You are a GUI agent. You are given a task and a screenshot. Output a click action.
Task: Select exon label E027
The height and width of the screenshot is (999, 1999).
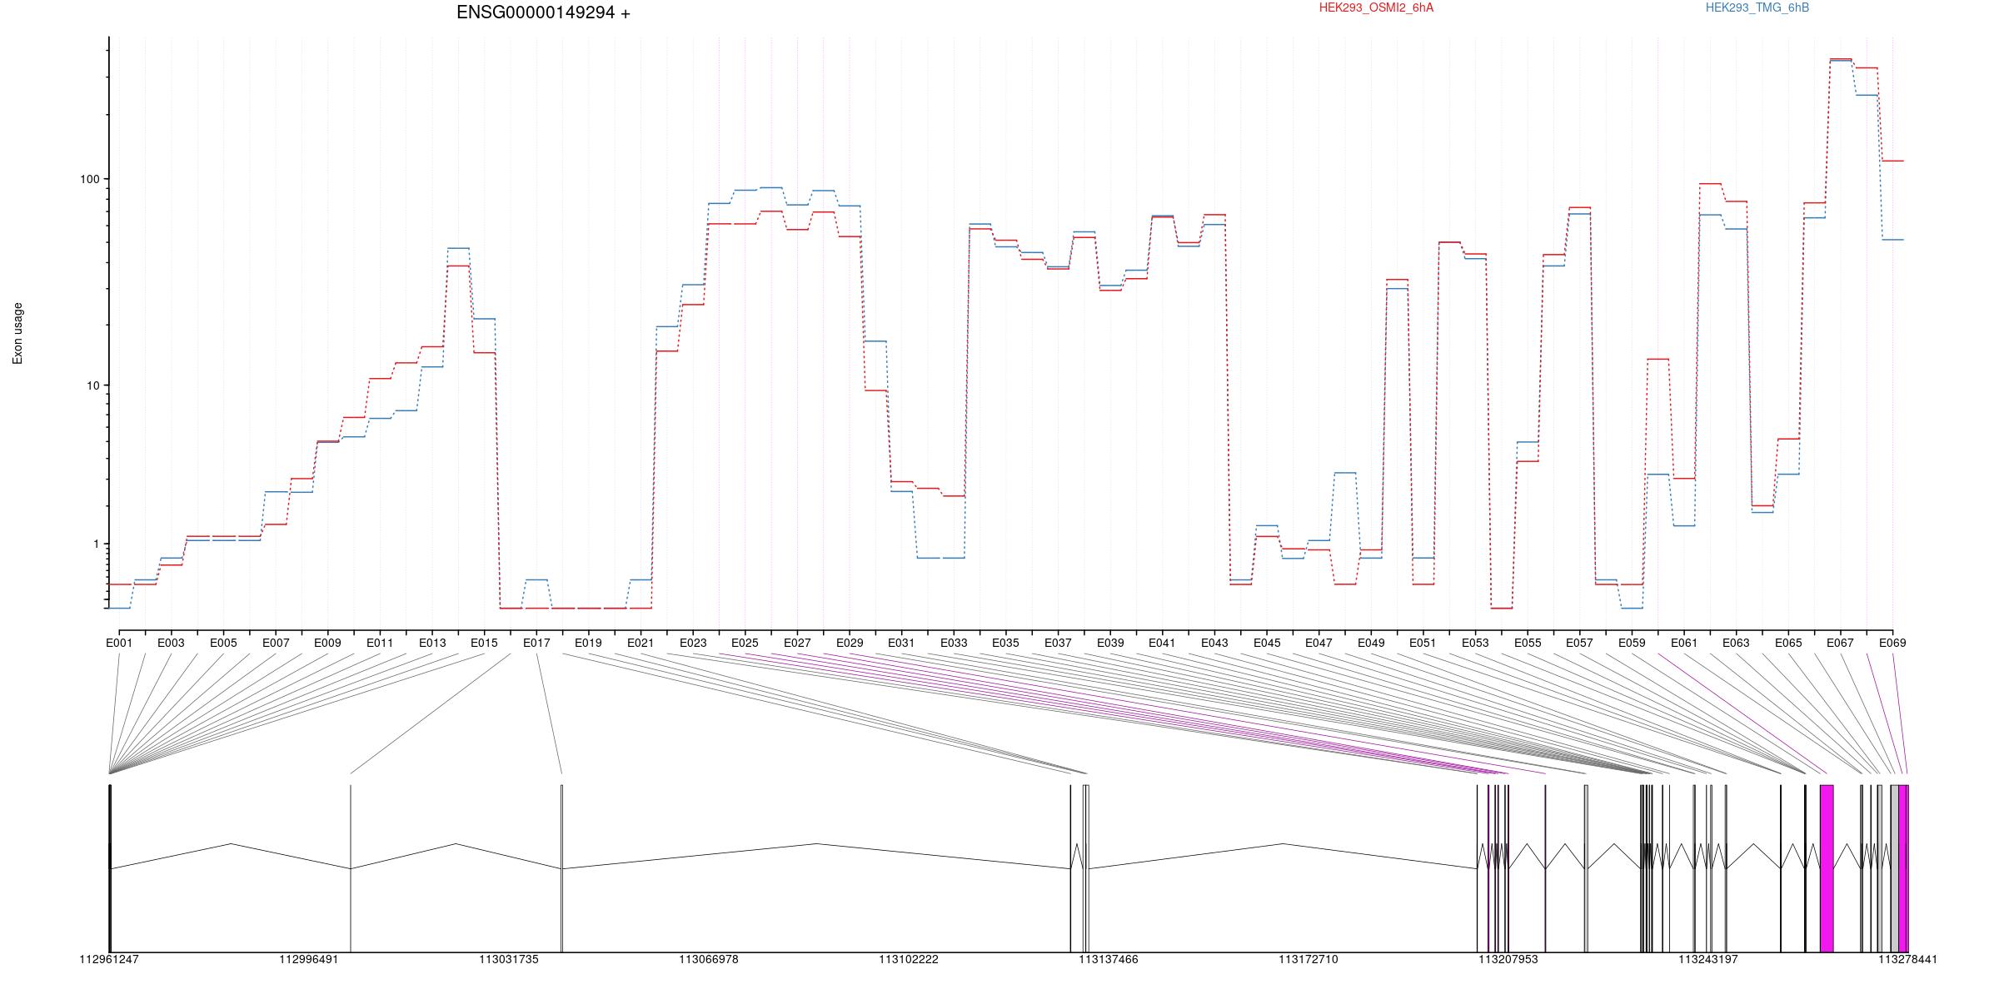click(x=797, y=643)
